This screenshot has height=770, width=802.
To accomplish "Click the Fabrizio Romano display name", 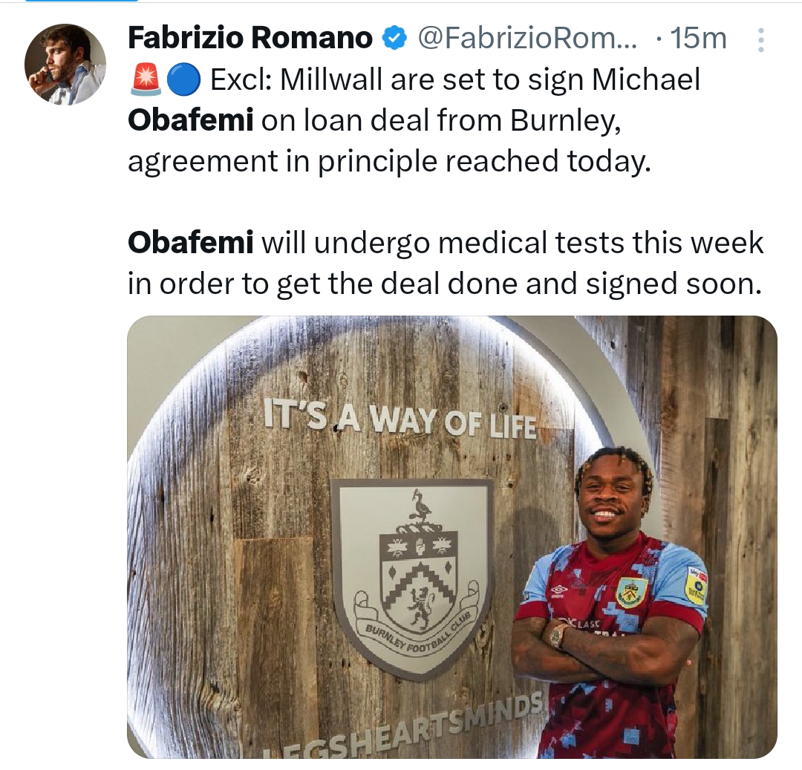I will pyautogui.click(x=250, y=38).
